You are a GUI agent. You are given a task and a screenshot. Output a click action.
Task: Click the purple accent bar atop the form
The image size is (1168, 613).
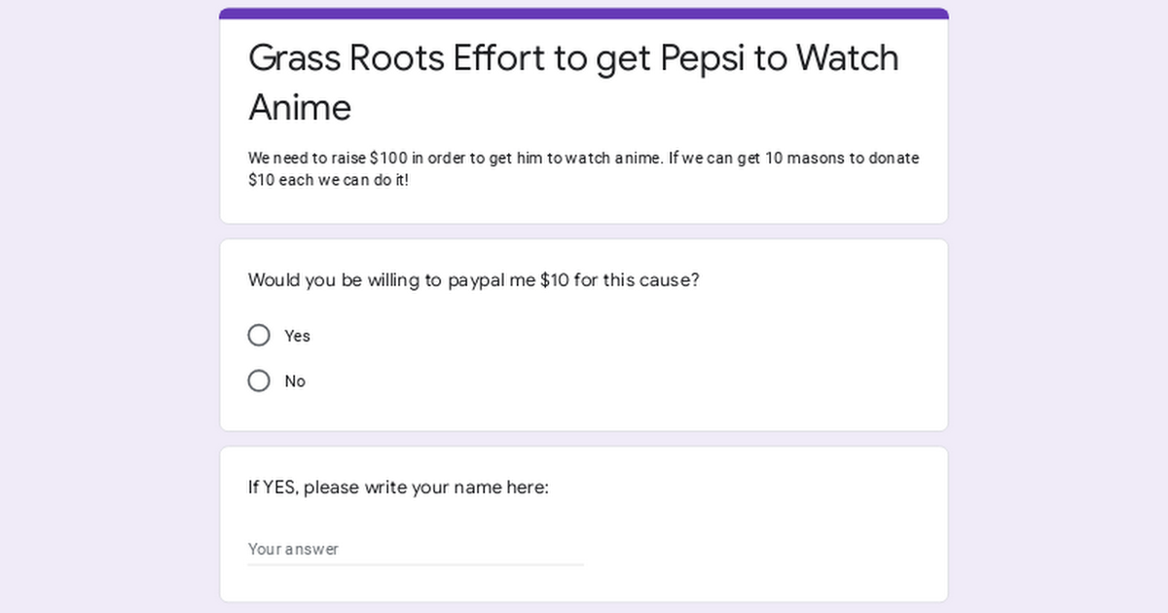click(584, 14)
